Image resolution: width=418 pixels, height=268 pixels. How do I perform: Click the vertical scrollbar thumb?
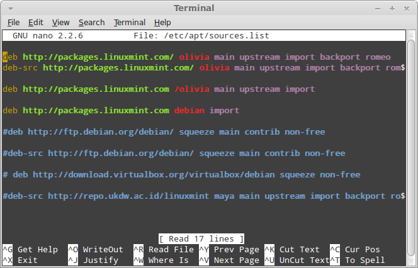(411, 148)
